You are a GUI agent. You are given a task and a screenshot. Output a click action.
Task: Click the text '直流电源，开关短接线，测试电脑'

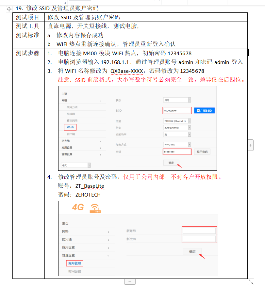point(92,26)
